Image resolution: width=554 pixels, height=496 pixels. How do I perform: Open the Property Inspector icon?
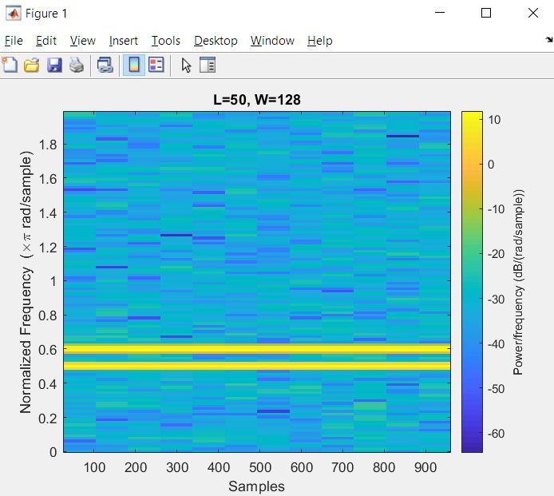point(208,65)
